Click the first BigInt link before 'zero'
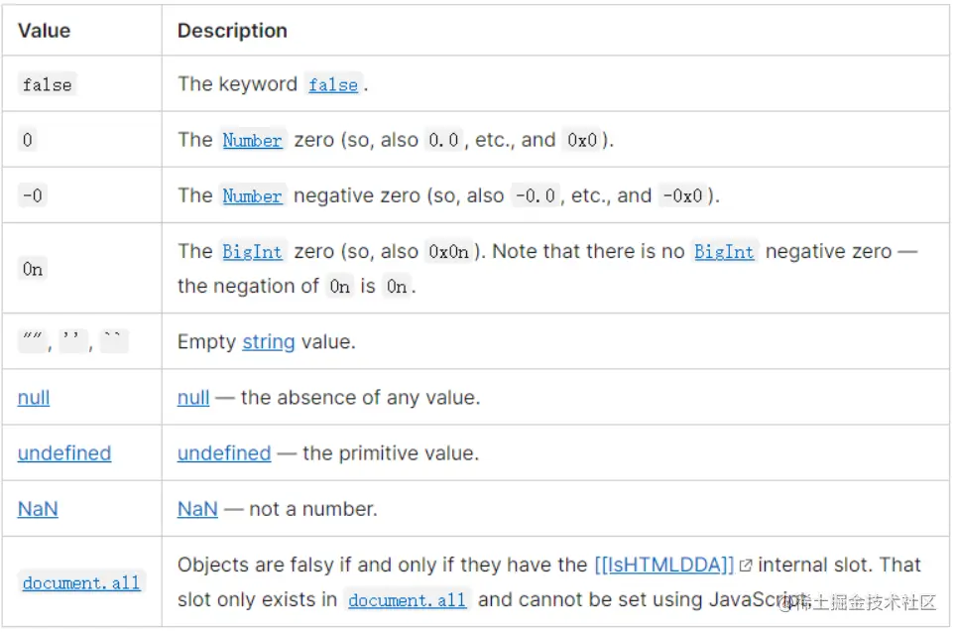This screenshot has width=956, height=632. (x=252, y=252)
